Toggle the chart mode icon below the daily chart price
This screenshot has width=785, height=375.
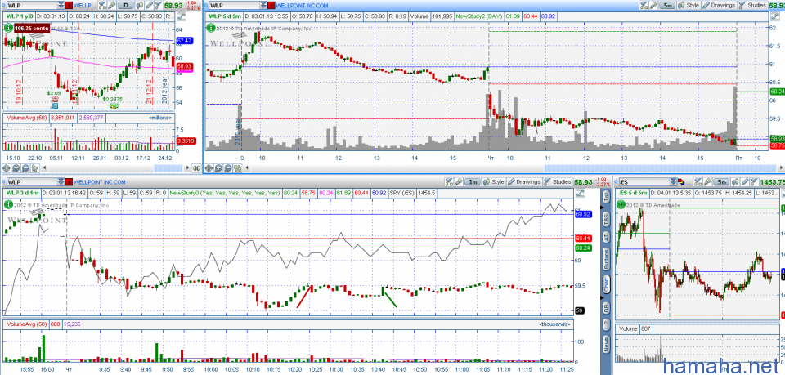point(182,16)
